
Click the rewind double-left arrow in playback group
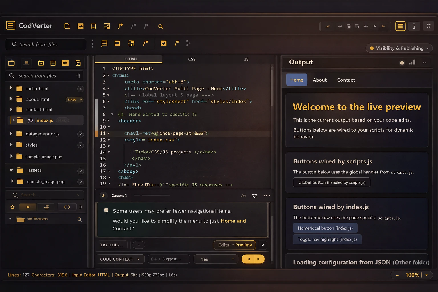(x=340, y=27)
